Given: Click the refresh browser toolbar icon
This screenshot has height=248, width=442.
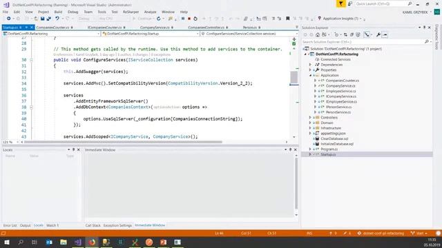Looking at the screenshot, I should click(159, 19).
